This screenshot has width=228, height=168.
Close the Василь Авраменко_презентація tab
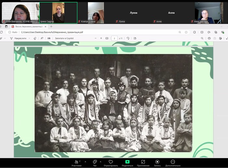(46, 27)
